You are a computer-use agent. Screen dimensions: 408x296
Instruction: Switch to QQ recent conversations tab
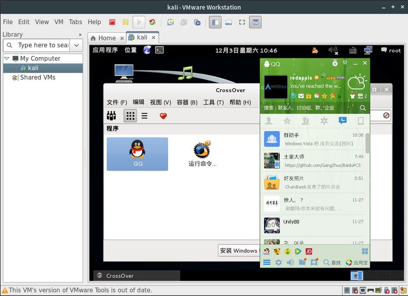point(342,121)
